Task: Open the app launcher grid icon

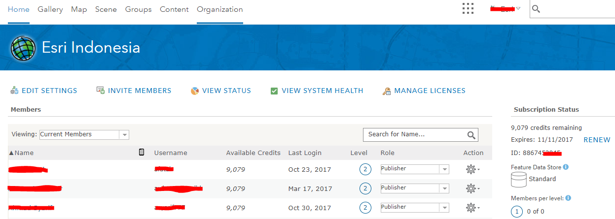Action: coord(468,9)
